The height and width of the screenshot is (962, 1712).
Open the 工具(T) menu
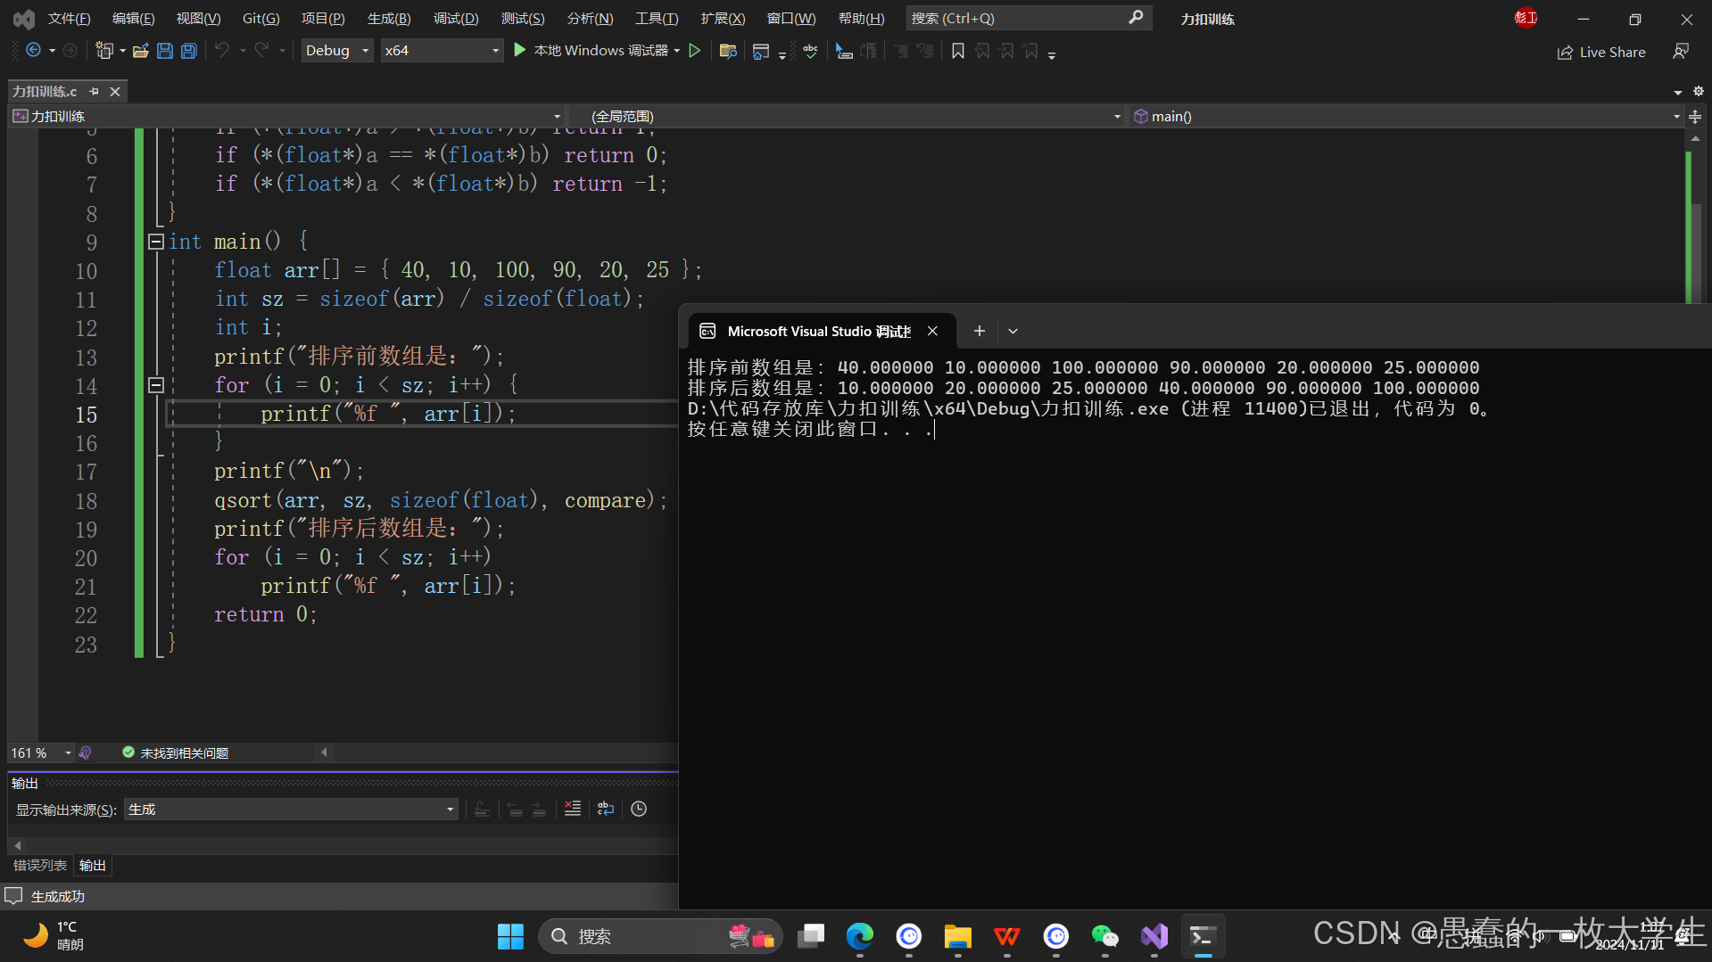[657, 18]
